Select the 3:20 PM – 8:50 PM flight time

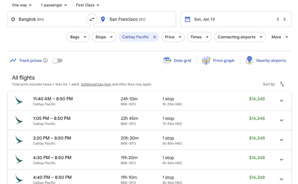coord(52,138)
